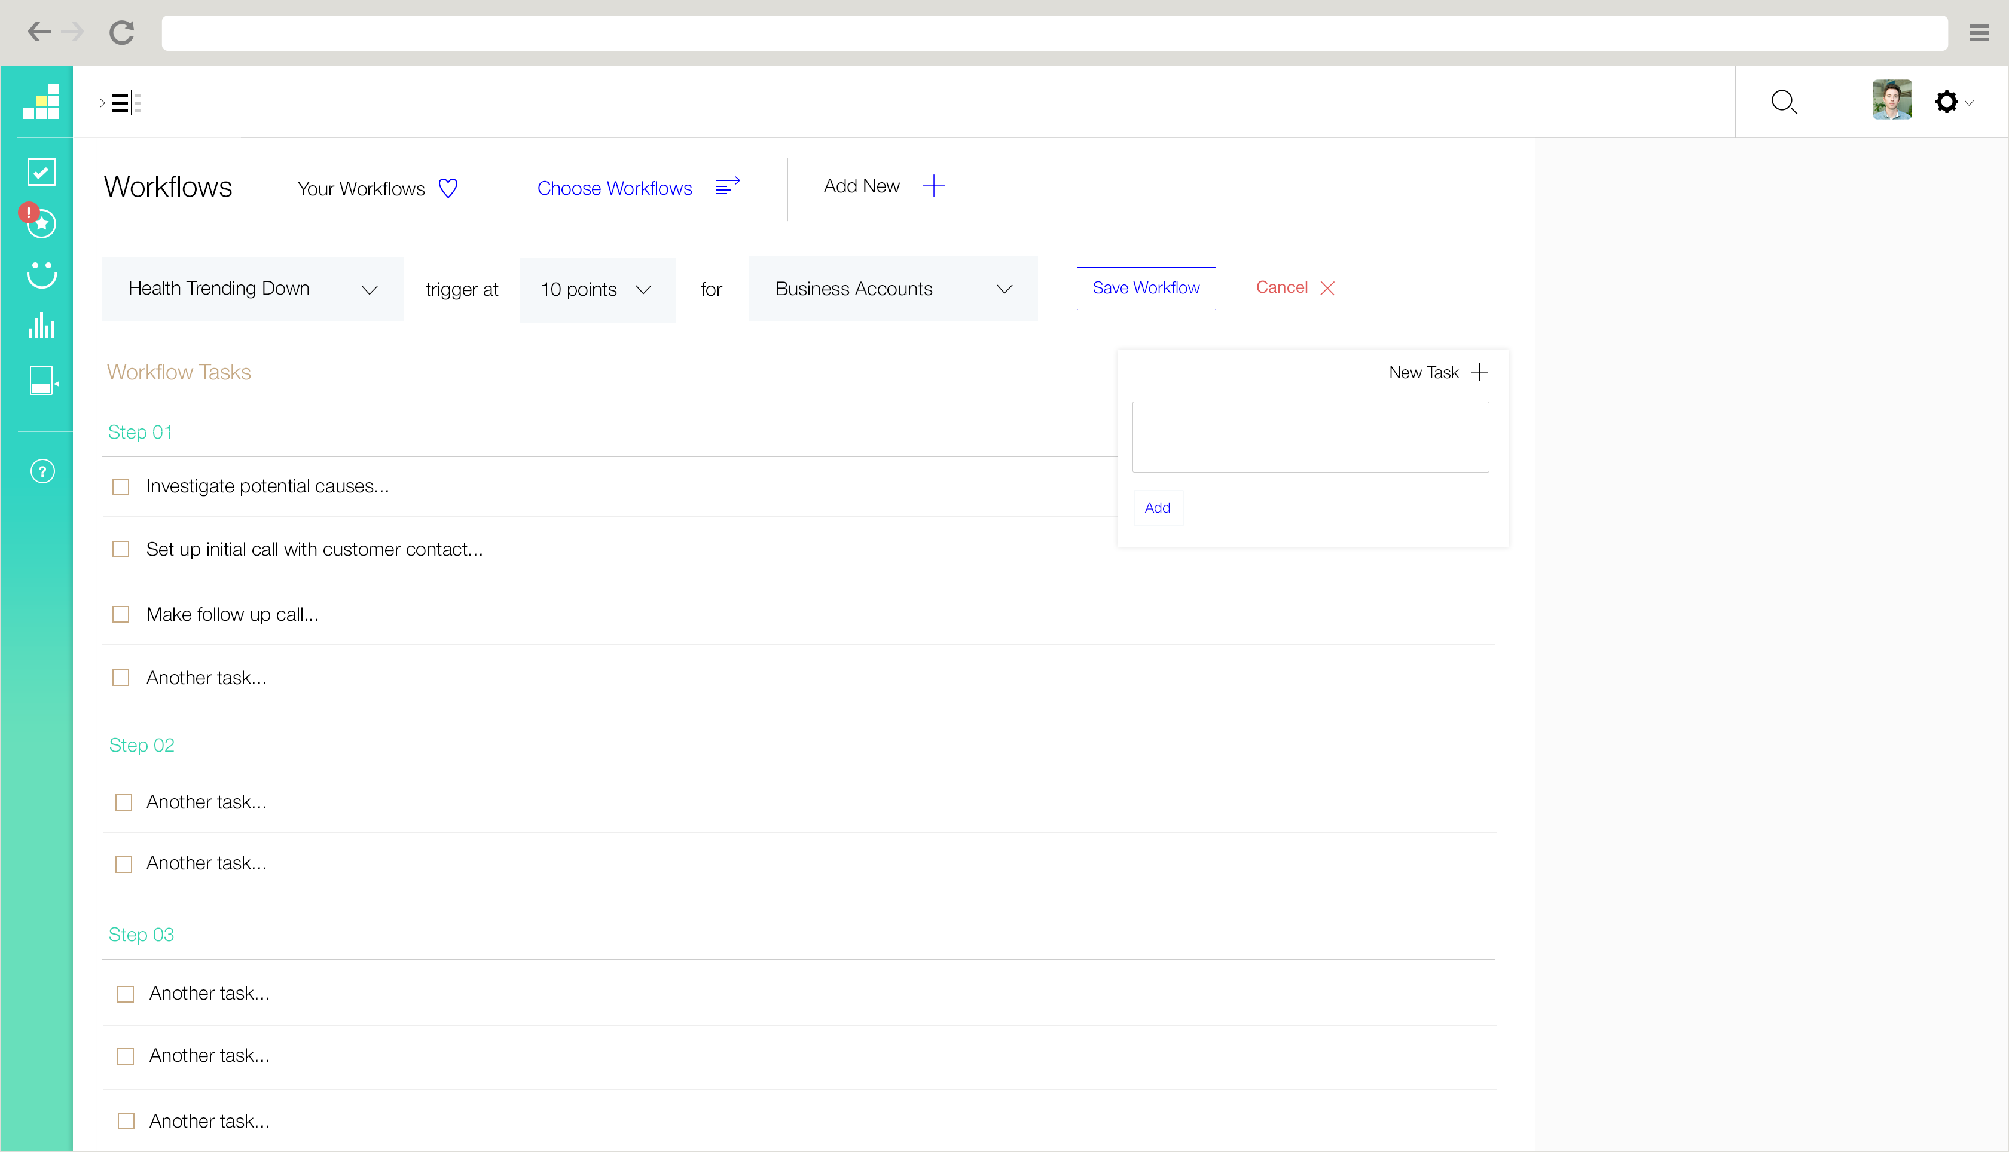Image resolution: width=2009 pixels, height=1152 pixels.
Task: Click the New Task label
Action: (1423, 373)
